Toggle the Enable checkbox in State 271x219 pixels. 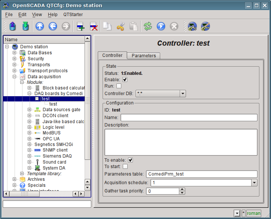(x=125, y=79)
